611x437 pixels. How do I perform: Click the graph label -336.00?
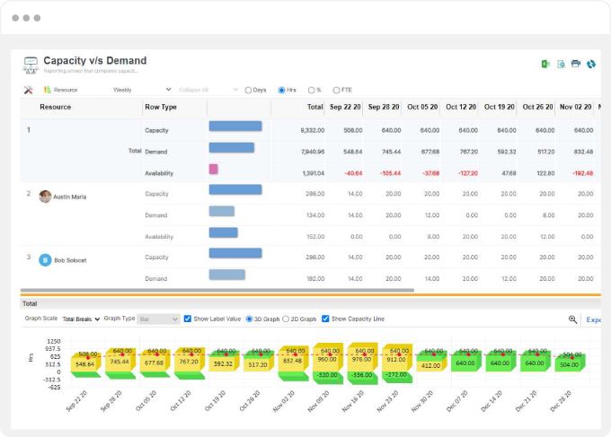[362, 375]
